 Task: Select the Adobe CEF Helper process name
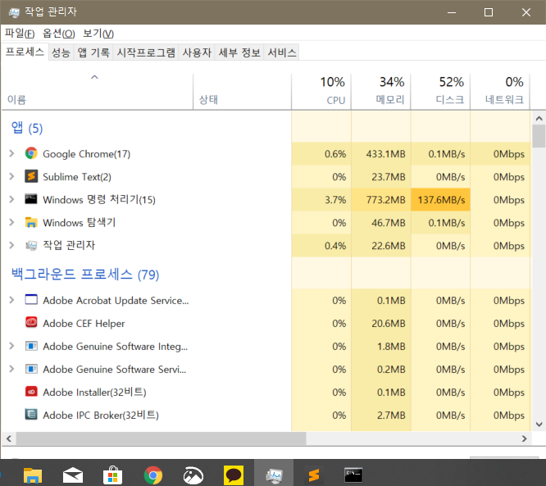coord(84,324)
